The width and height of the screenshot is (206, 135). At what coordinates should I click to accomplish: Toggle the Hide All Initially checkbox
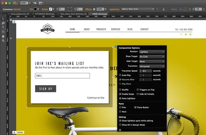click(138, 94)
